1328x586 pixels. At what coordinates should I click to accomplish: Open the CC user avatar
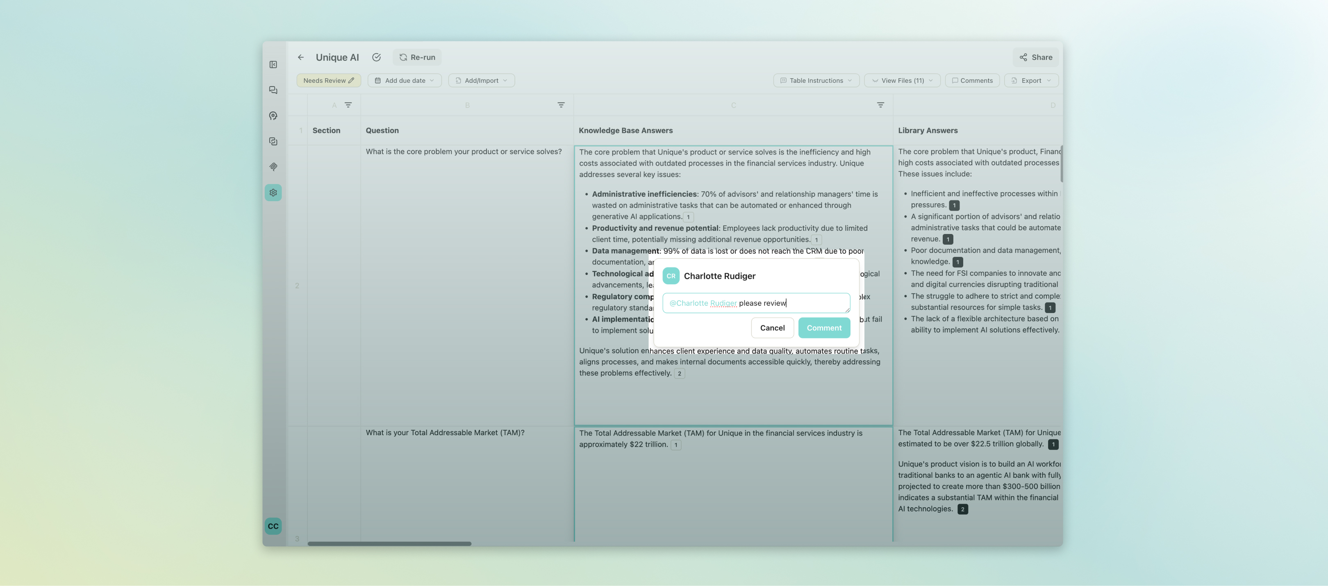(x=273, y=526)
